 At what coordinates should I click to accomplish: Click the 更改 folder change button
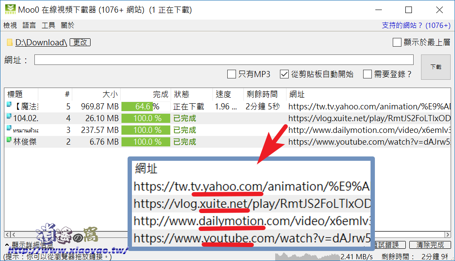(x=80, y=42)
